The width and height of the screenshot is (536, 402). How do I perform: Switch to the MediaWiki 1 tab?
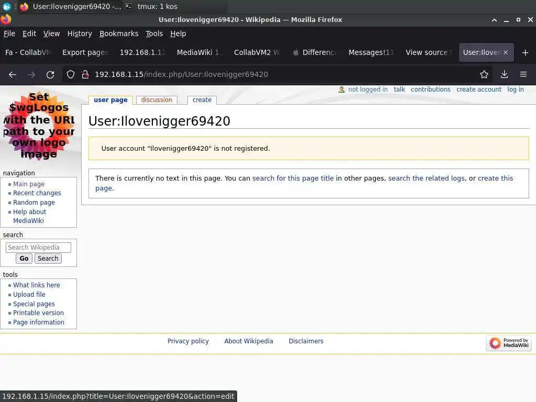point(199,52)
